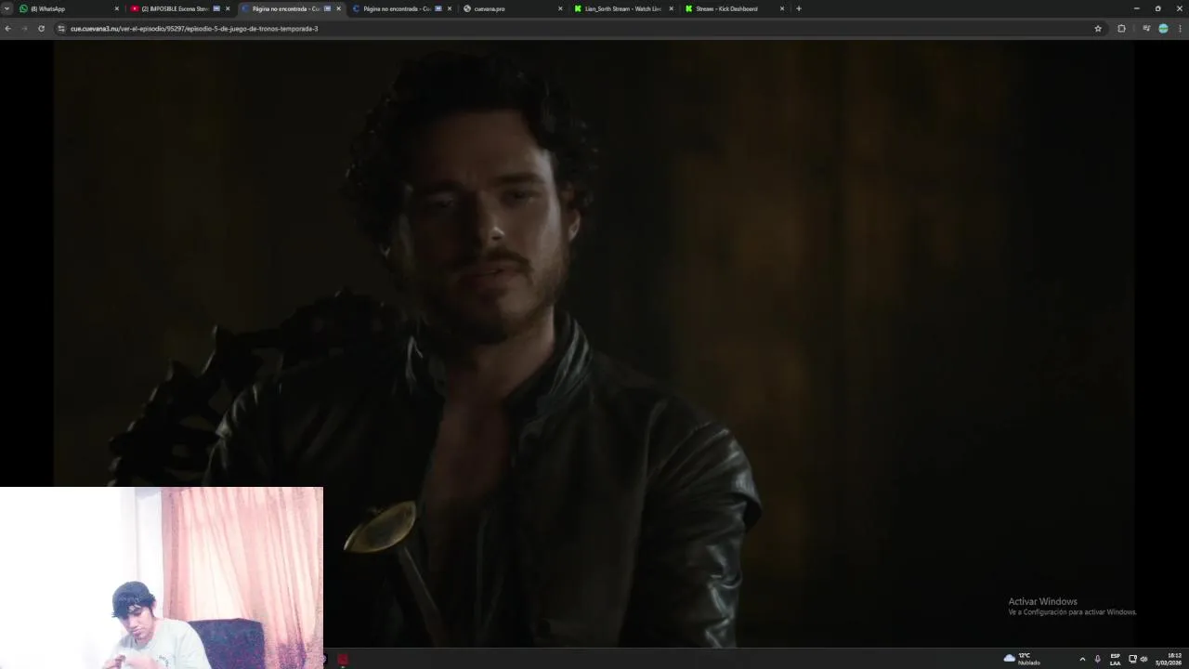Expand the tab search dropdown arrow
Viewport: 1189px width, 669px height.
click(x=7, y=8)
